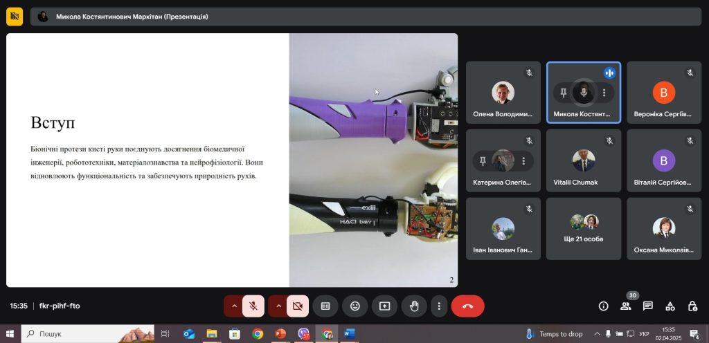Click the red leave call button
This screenshot has height=343, width=709.
pos(467,306)
